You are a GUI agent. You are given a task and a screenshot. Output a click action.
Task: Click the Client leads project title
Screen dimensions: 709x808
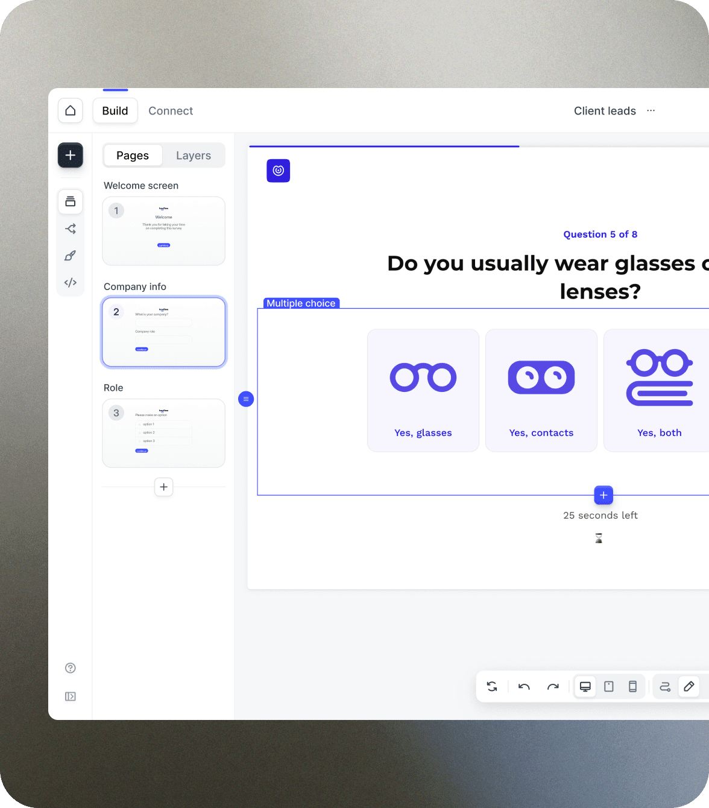[x=605, y=111]
